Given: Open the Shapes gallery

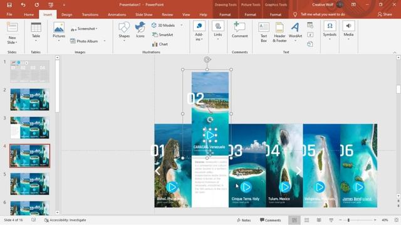Looking at the screenshot, I should click(x=124, y=31).
